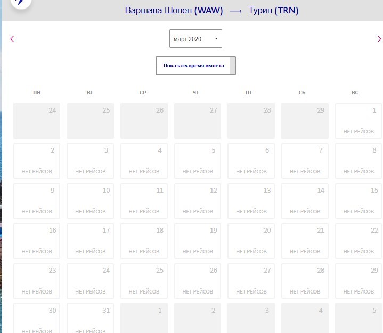Viewport: 383px width, 333px height.
Task: Click the March 13 date
Action: click(251, 201)
